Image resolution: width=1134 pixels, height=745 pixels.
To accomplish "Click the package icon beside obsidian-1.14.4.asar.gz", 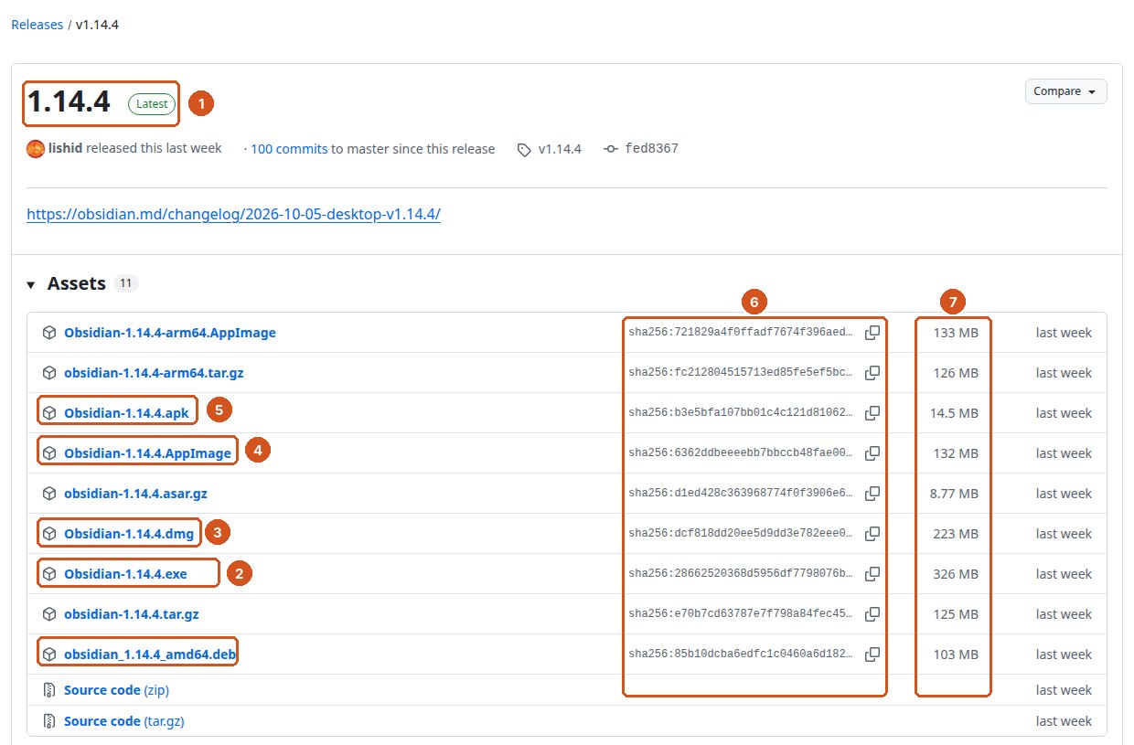I will [x=49, y=494].
